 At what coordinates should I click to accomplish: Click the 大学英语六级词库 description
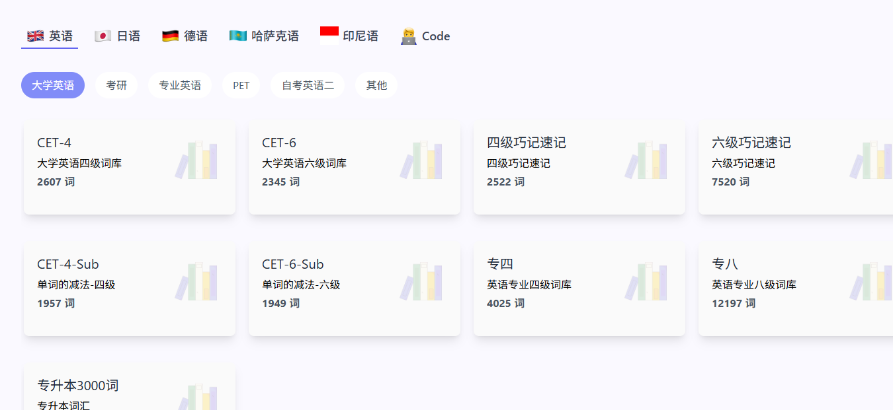click(x=304, y=163)
